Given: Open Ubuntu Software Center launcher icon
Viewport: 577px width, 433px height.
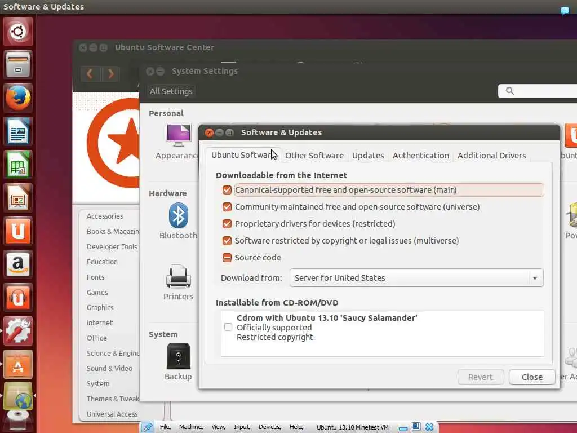Looking at the screenshot, I should (x=17, y=364).
